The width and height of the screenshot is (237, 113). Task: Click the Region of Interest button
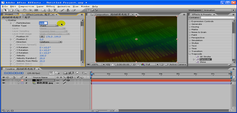pyautogui.click(x=113, y=65)
